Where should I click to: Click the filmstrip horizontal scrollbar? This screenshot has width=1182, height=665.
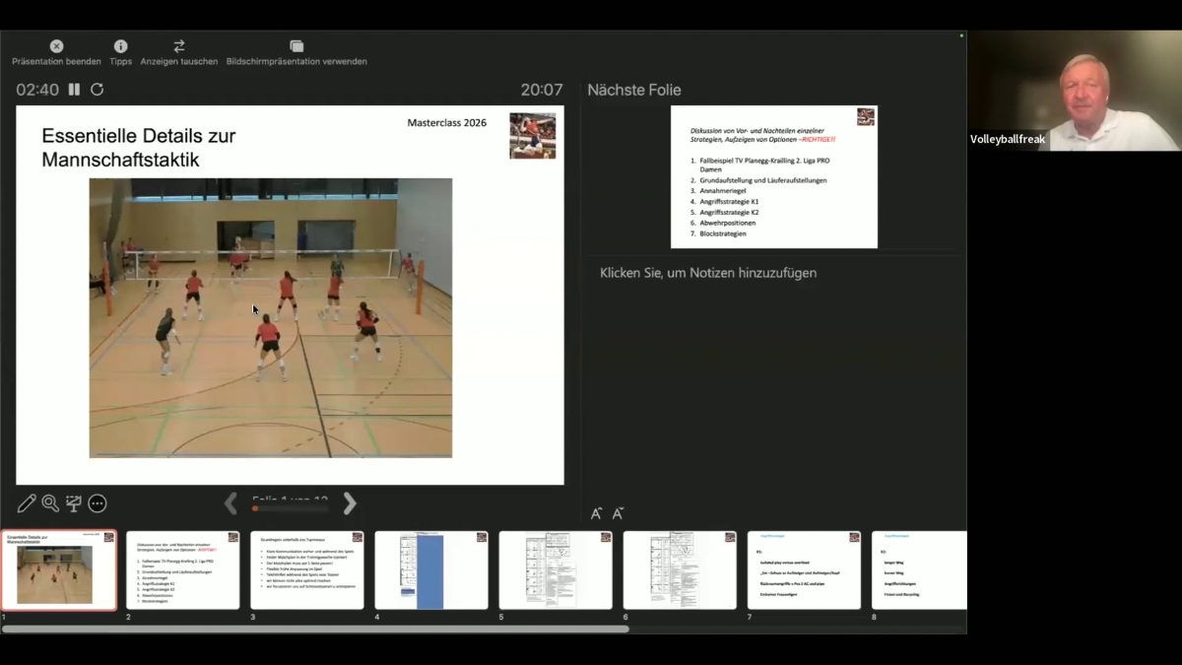315,629
